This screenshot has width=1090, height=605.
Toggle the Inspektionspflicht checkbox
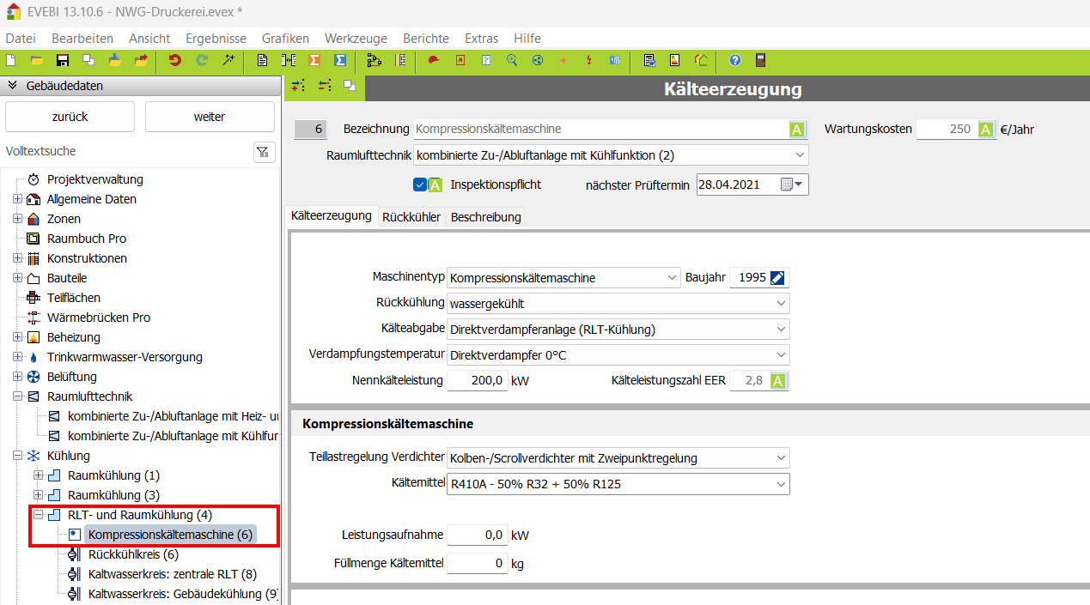(x=420, y=185)
